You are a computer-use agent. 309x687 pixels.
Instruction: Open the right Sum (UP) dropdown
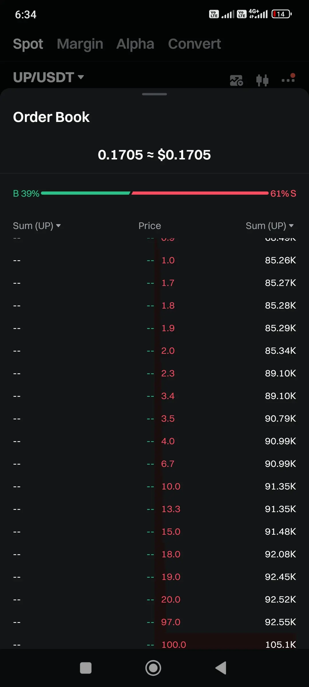point(270,226)
